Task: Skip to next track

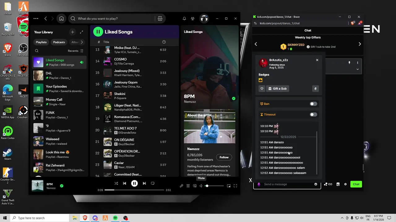Action: (x=144, y=183)
